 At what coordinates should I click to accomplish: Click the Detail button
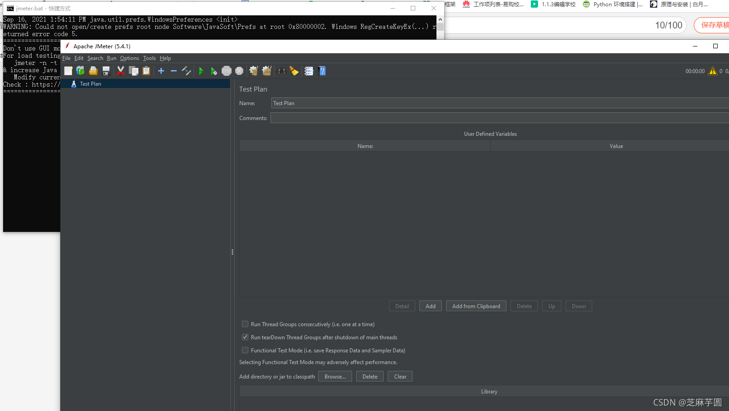point(402,306)
